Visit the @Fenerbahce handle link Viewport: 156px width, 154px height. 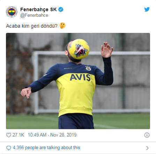34,15
